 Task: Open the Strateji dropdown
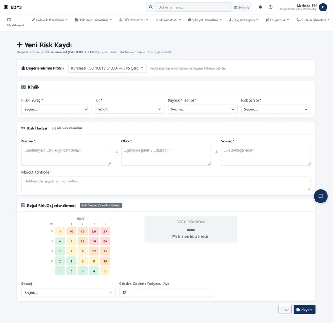coord(68,292)
